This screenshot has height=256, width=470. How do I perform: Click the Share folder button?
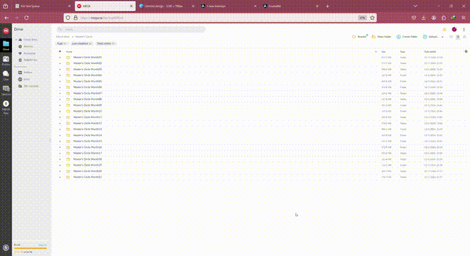pos(381,36)
